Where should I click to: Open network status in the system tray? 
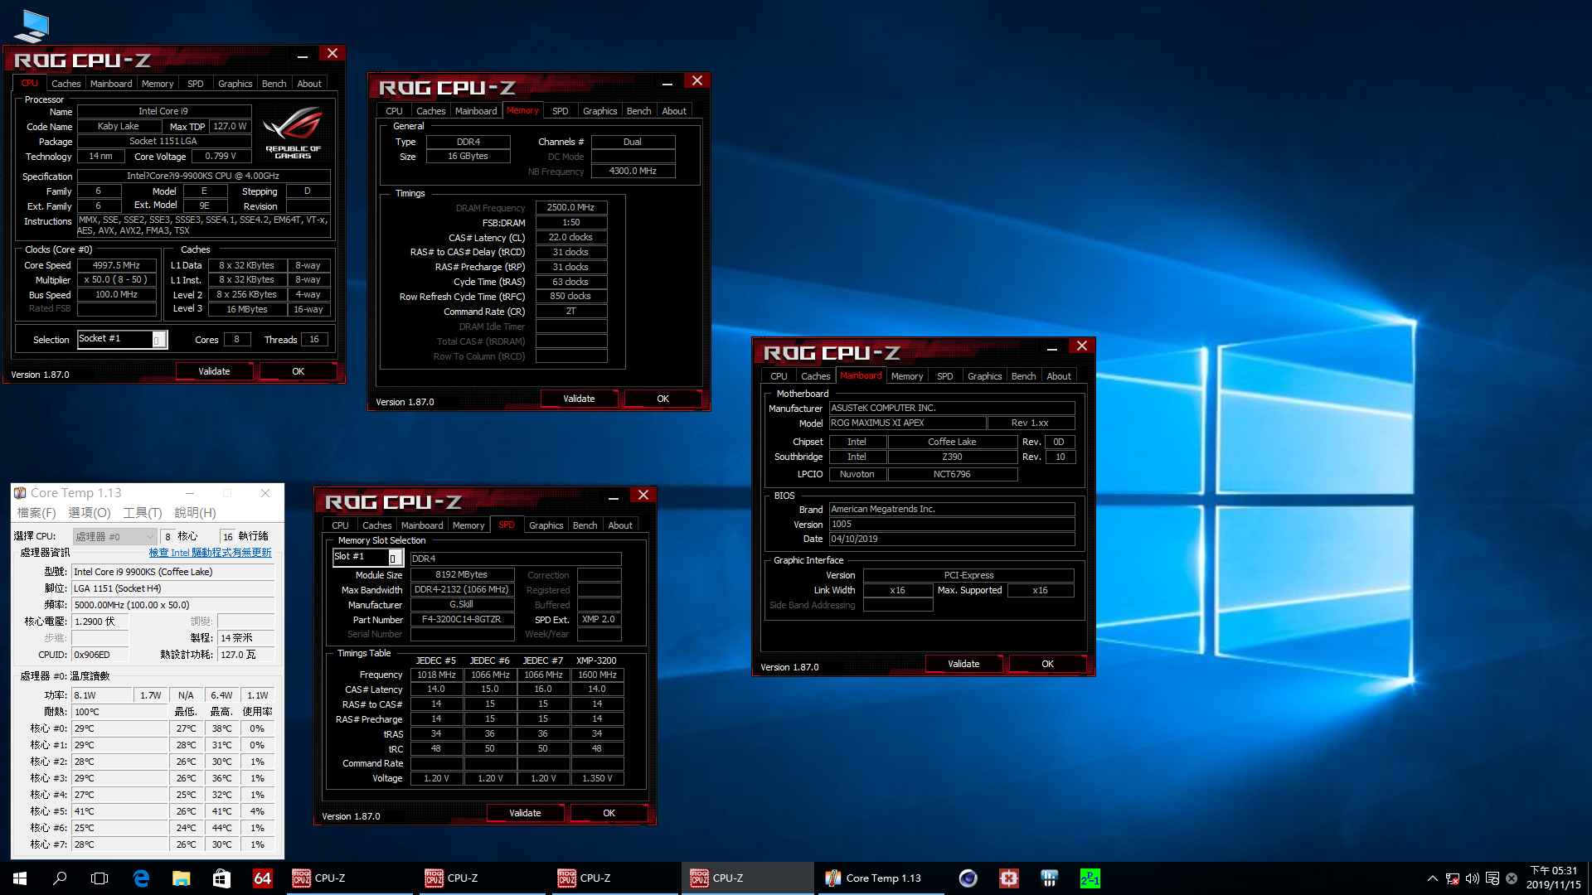pos(1452,878)
